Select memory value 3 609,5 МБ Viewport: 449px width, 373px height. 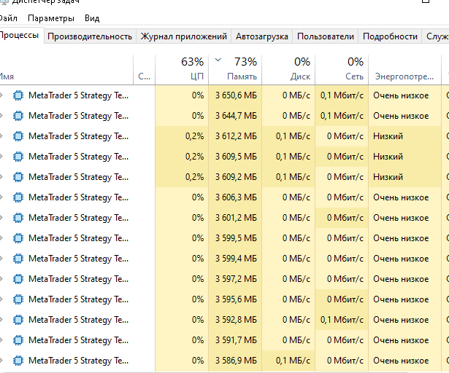click(237, 157)
